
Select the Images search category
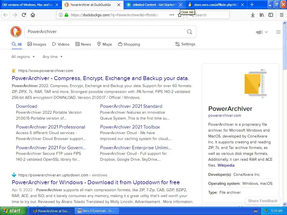[37, 44]
